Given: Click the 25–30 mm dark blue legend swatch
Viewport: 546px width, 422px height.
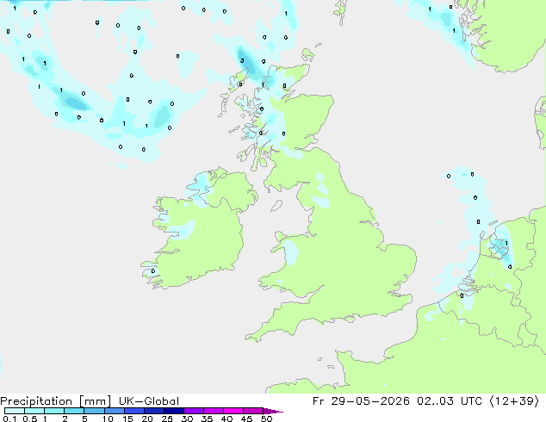Looking at the screenshot, I should 174,411.
